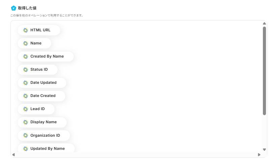Click the scroll right arrow
Image resolution: width=273 pixels, height=168 pixels.
click(259, 155)
